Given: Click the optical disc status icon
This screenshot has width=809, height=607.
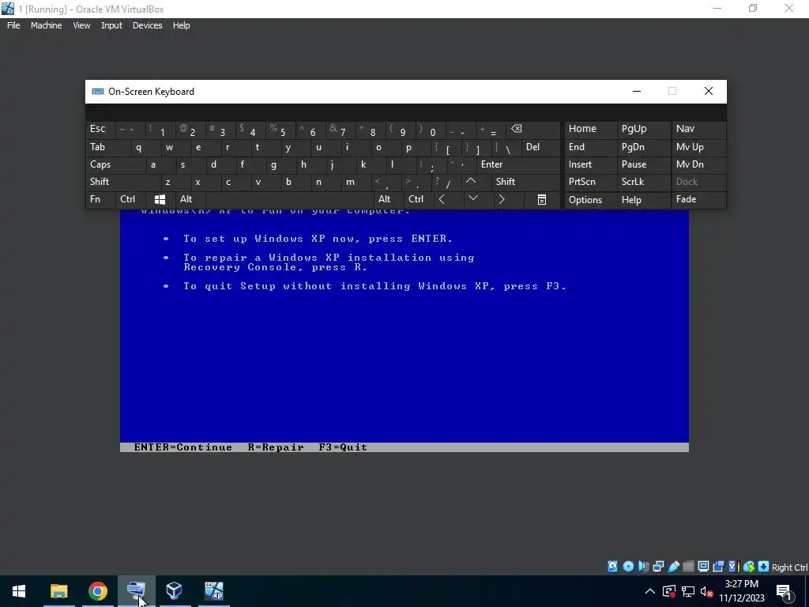Looking at the screenshot, I should coord(628,566).
